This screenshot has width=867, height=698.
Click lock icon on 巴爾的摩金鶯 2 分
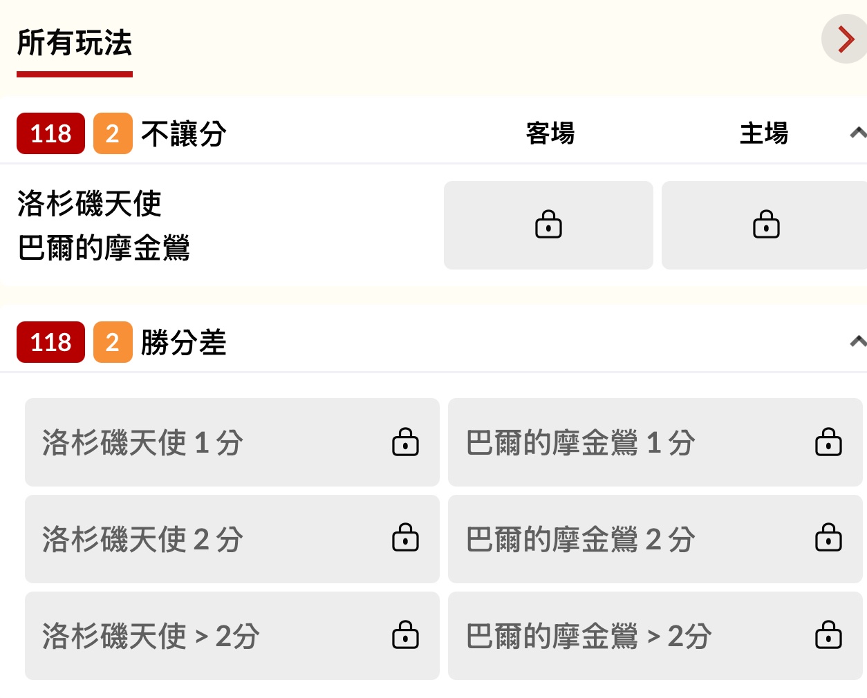828,538
